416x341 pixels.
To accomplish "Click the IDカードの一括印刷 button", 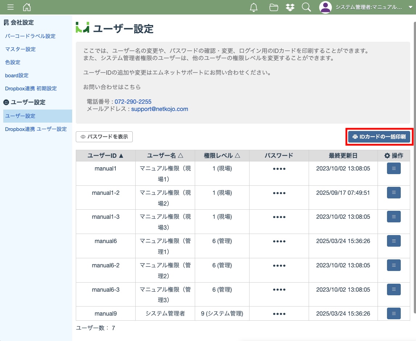I will (x=379, y=137).
